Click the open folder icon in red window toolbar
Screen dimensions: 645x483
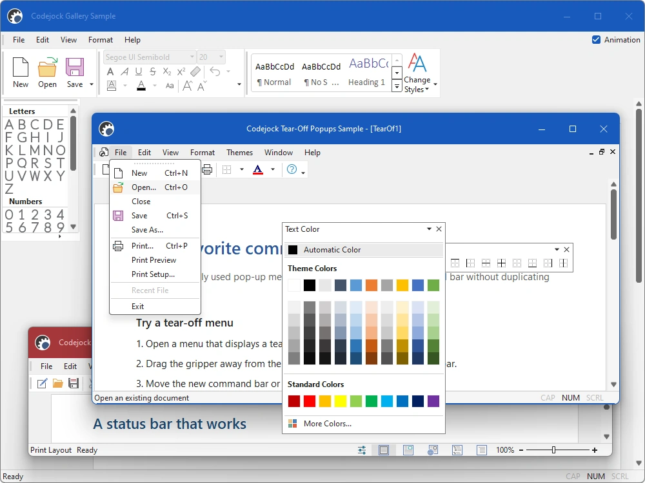[57, 384]
